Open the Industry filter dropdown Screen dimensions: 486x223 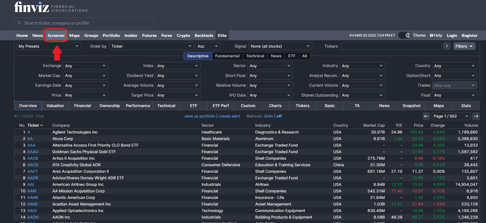[x=362, y=66]
